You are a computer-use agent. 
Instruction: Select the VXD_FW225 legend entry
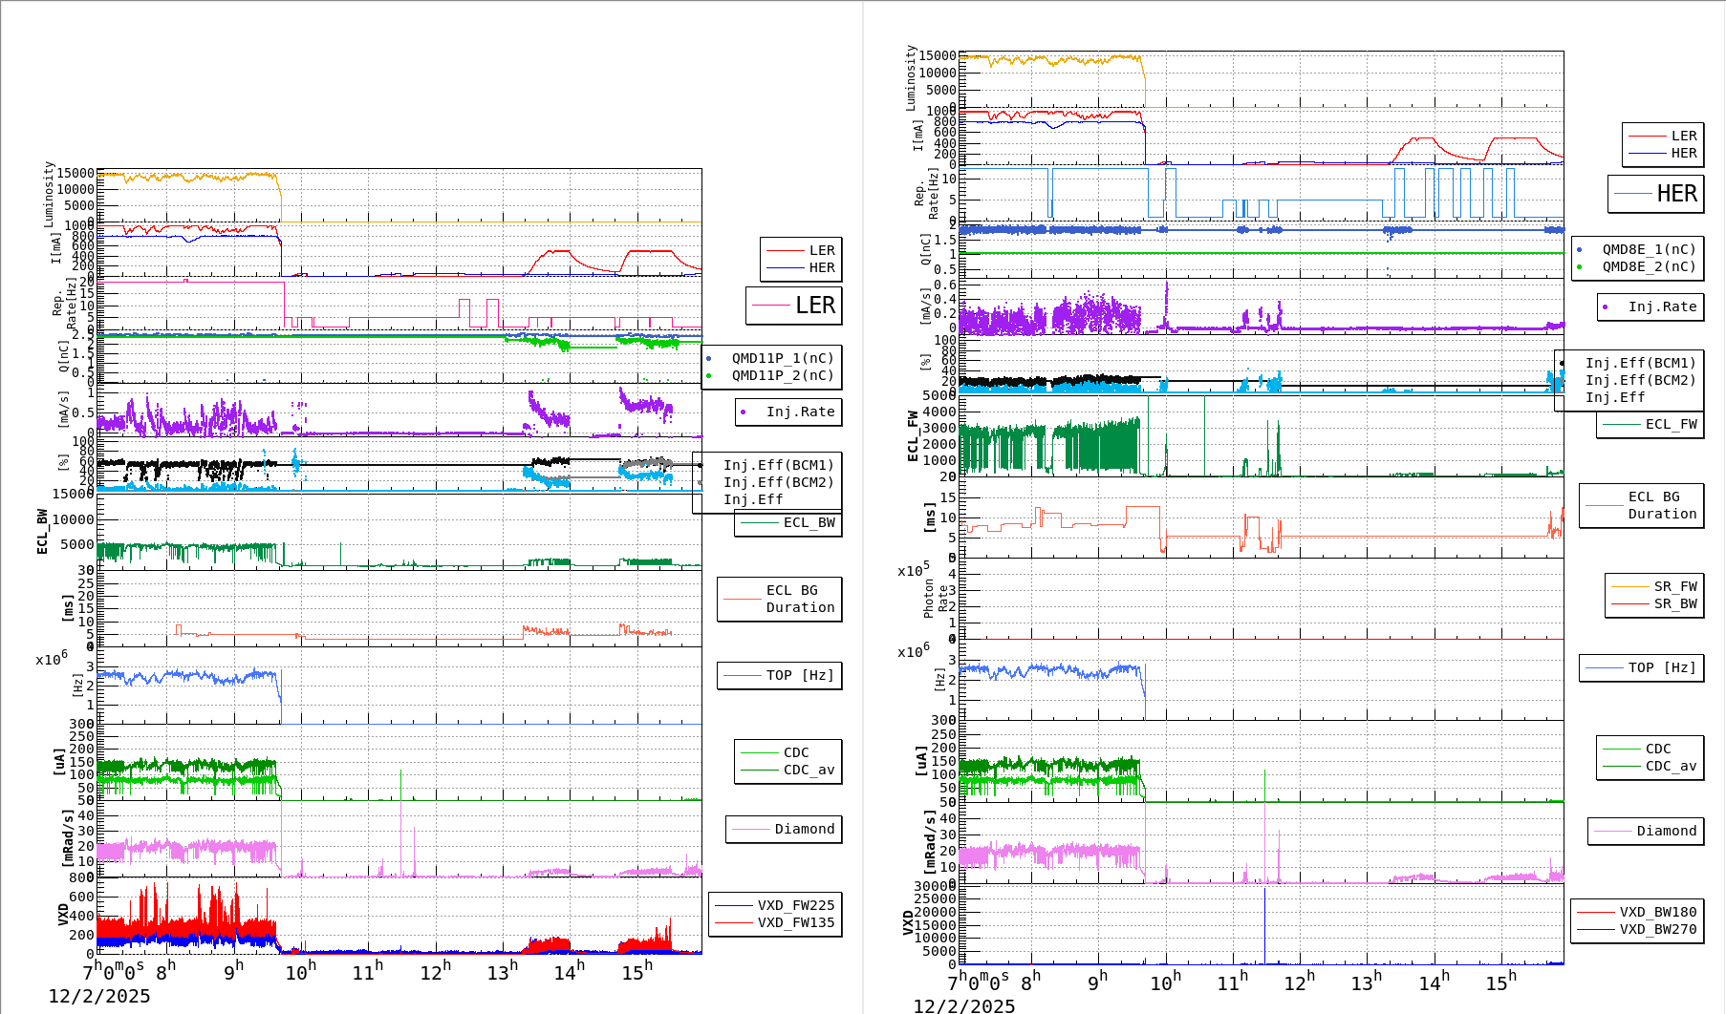pos(795,905)
